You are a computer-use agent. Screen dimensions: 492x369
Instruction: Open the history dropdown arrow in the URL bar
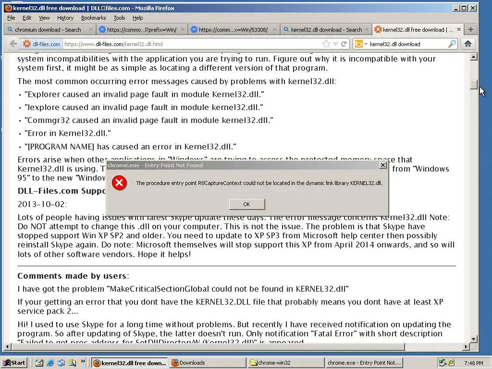pos(335,44)
